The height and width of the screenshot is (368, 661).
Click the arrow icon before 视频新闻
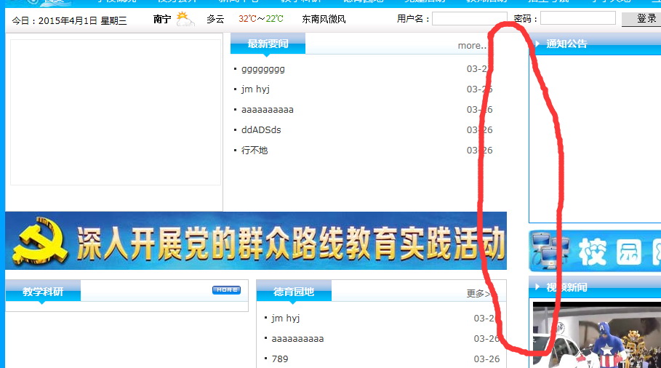point(537,287)
